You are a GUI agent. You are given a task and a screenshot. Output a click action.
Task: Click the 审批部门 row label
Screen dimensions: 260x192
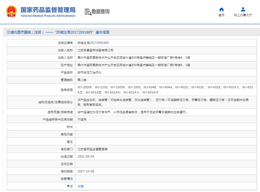pos(67,149)
